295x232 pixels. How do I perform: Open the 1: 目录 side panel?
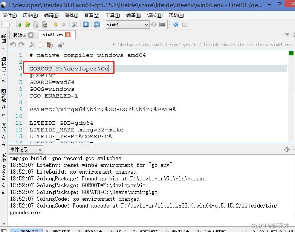[4, 42]
